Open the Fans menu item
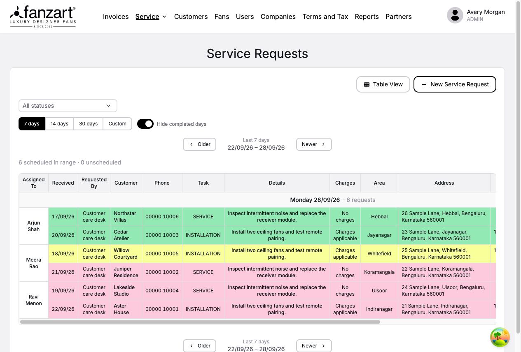The image size is (521, 352). pyautogui.click(x=222, y=16)
